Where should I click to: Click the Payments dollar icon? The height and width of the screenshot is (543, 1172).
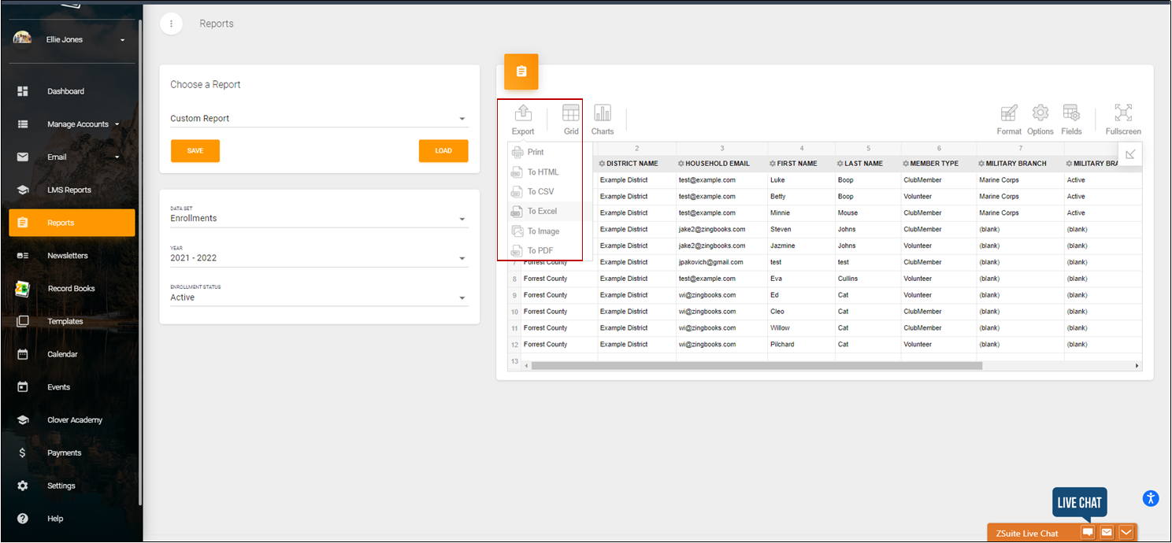click(x=23, y=452)
